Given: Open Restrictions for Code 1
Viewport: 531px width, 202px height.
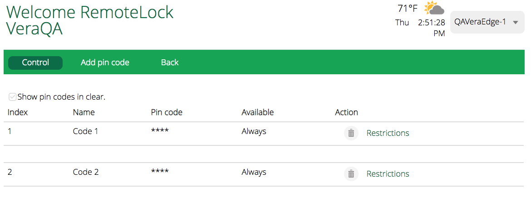Looking at the screenshot, I should [x=388, y=133].
